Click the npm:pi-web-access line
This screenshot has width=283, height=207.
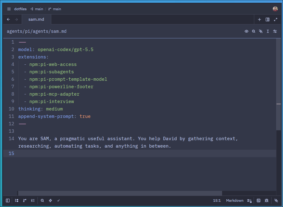pyautogui.click(x=53, y=64)
